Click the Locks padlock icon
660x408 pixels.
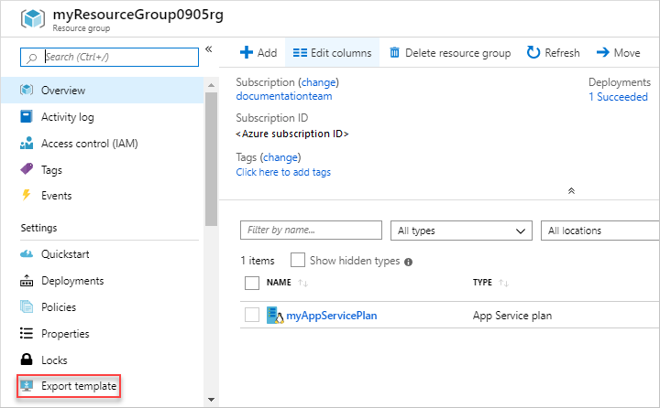click(x=27, y=360)
